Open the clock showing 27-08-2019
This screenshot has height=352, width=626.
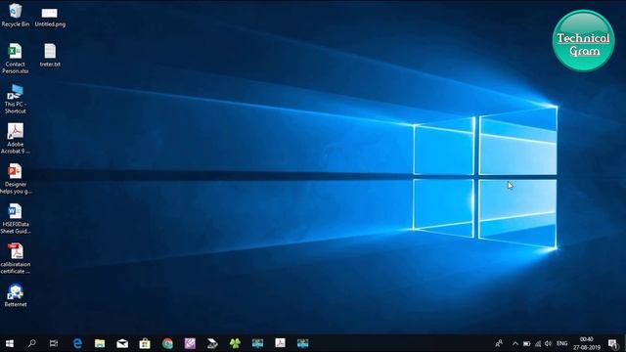[587, 343]
